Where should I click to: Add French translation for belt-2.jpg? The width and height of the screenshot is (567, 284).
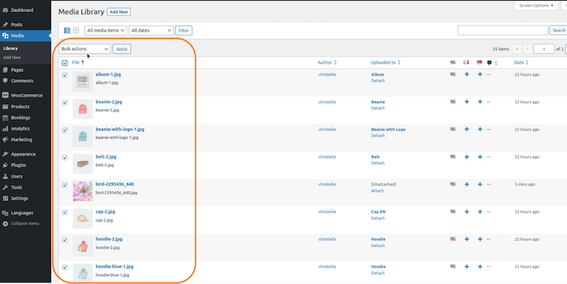click(x=466, y=157)
